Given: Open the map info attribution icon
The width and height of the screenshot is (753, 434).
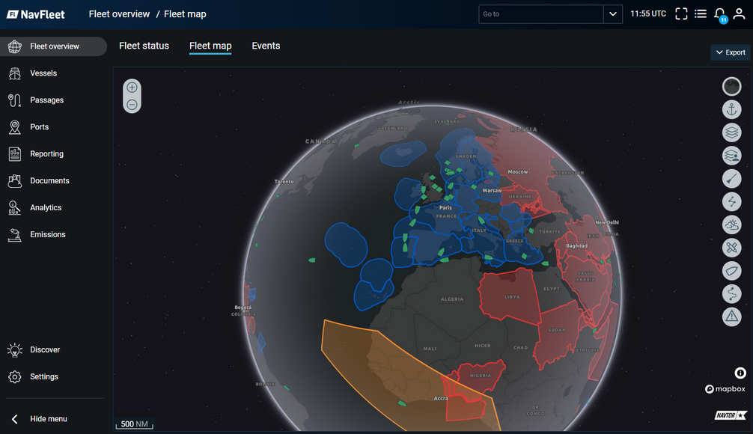Looking at the screenshot, I should [x=740, y=373].
